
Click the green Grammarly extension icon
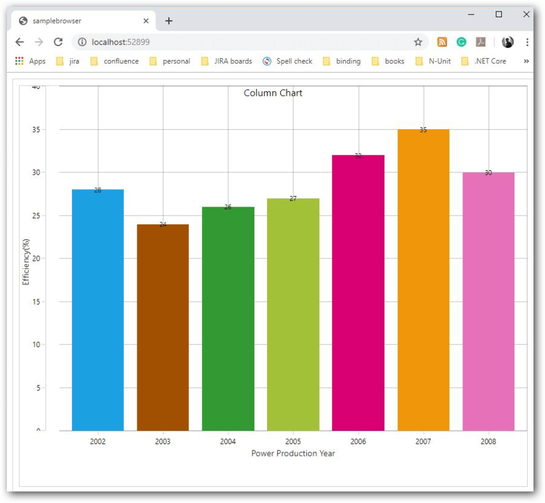click(x=461, y=42)
